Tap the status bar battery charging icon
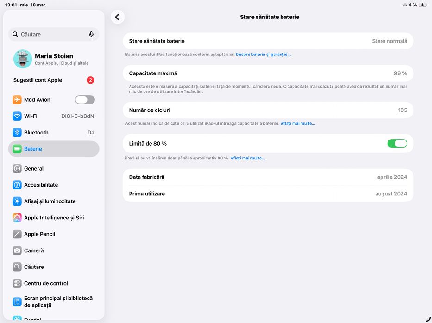This screenshot has height=323, width=432. (423, 5)
